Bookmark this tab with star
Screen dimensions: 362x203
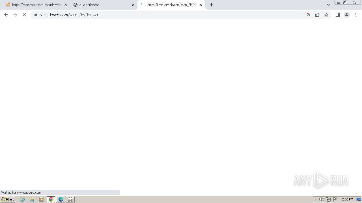326,15
